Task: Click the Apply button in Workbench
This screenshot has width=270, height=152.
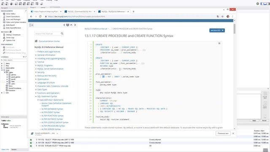Action: point(254,121)
